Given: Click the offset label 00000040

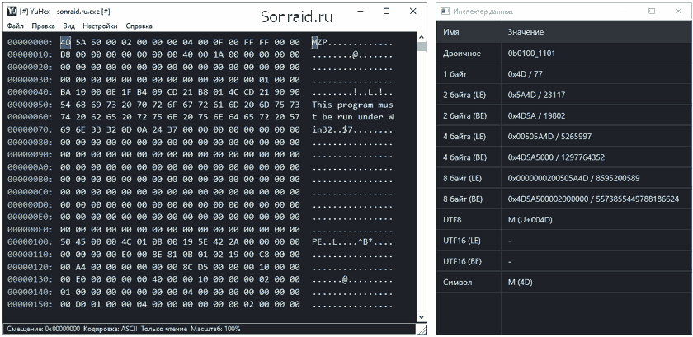Looking at the screenshot, I should coord(30,92).
